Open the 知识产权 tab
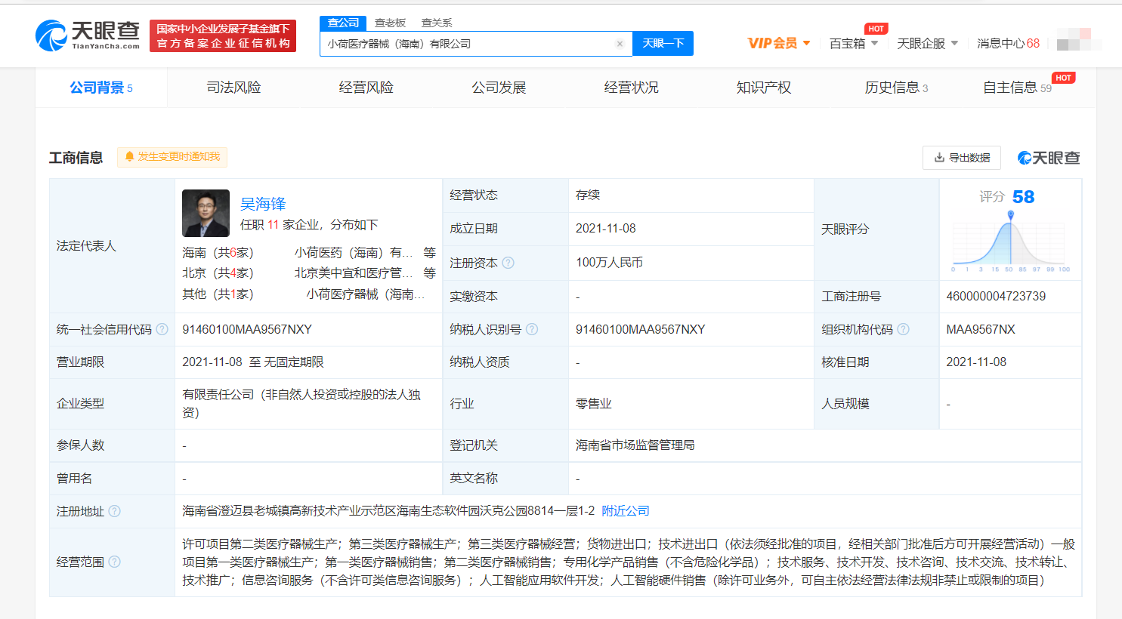Image resolution: width=1122 pixels, height=619 pixels. click(763, 88)
